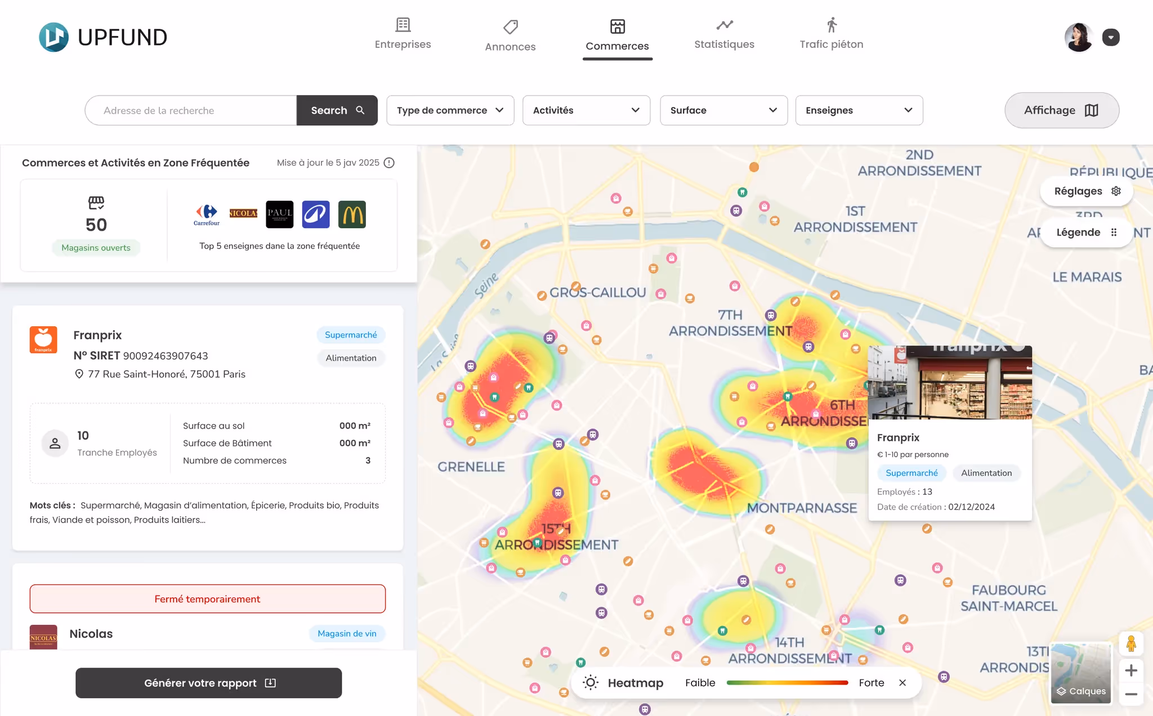Toggle the Affichage map view
The height and width of the screenshot is (716, 1153).
[x=1061, y=110]
